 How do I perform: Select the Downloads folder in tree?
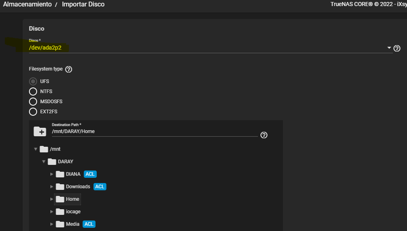[x=78, y=187]
